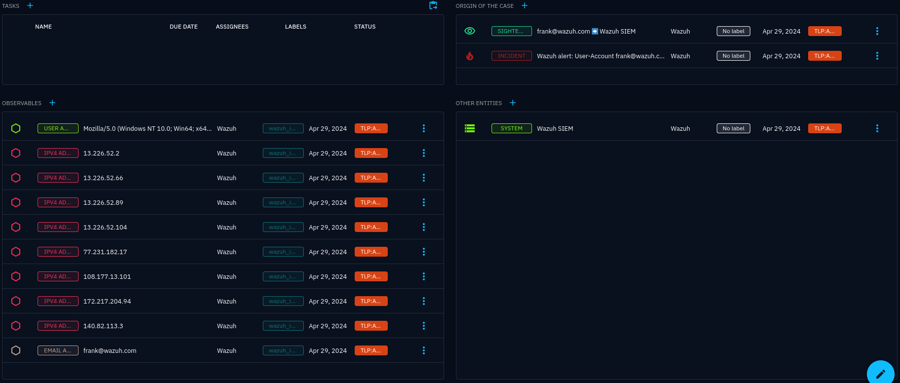Click the INCIDENT type chip
The height and width of the screenshot is (383, 900).
click(x=512, y=56)
